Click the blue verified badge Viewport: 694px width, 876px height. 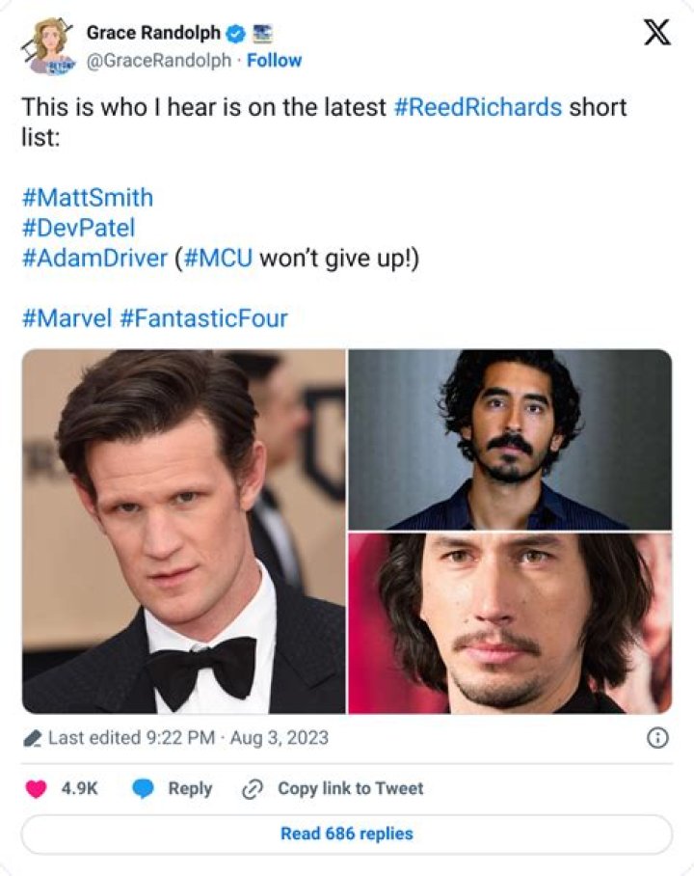pyautogui.click(x=234, y=34)
